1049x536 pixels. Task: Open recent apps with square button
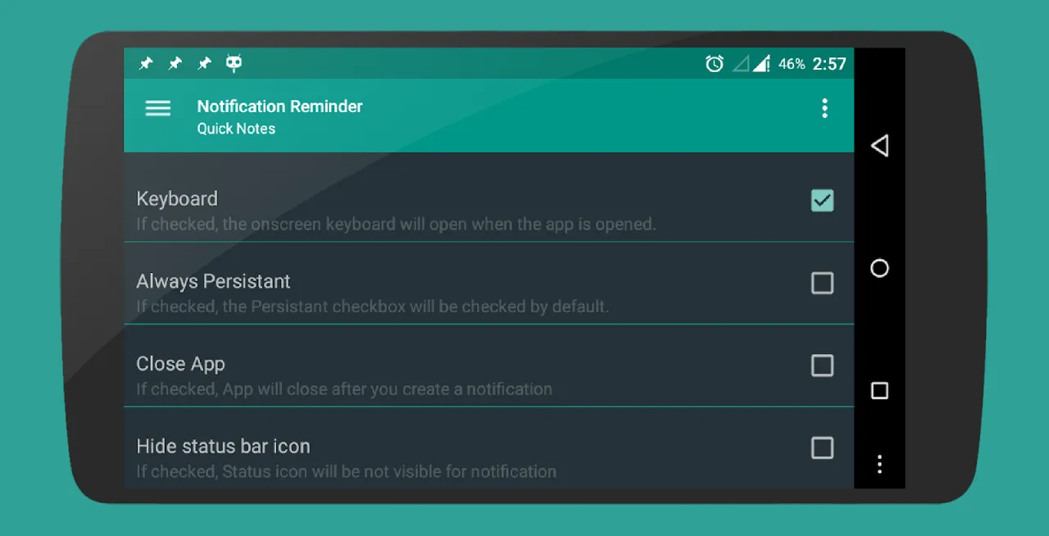click(x=879, y=391)
